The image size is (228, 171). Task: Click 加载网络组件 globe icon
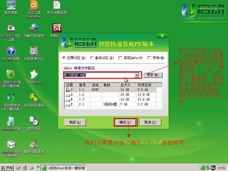34,30
